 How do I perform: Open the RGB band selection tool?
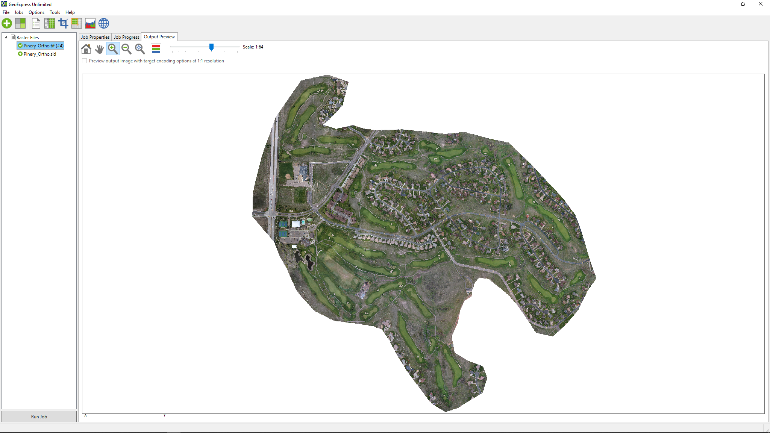coord(156,48)
